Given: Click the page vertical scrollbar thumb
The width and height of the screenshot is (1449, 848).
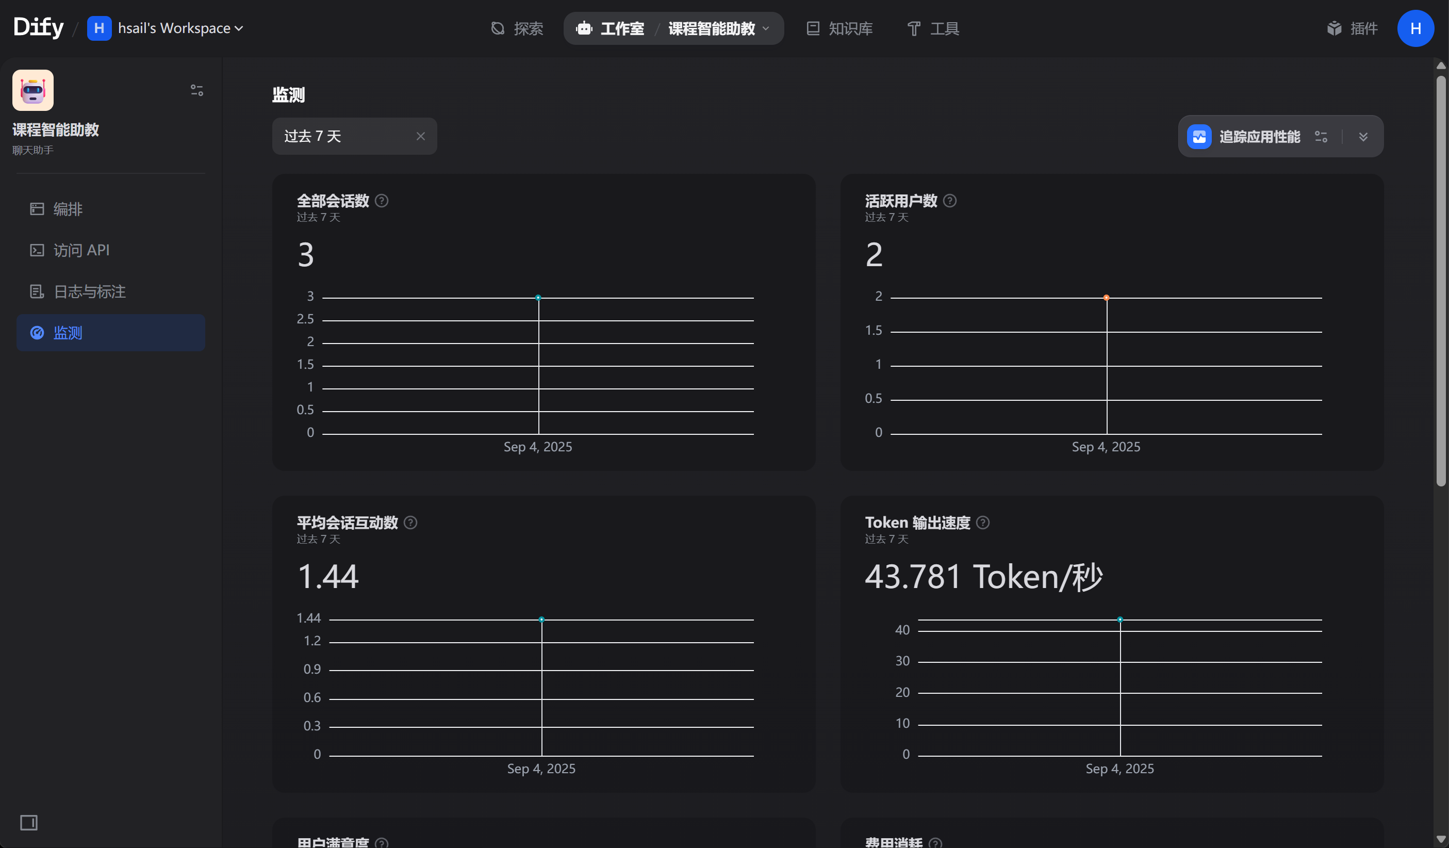Looking at the screenshot, I should tap(1440, 281).
